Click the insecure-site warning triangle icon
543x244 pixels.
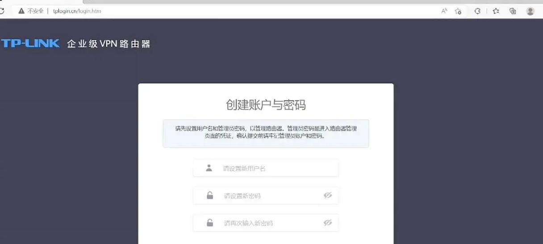[21, 11]
